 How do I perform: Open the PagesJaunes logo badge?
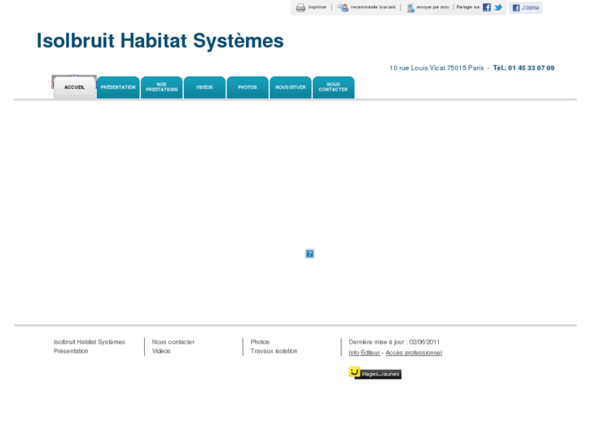(x=375, y=373)
